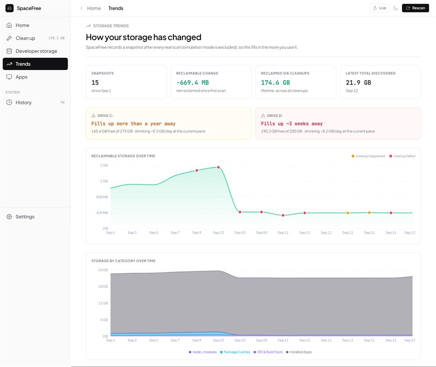The image size is (436, 367).
Task: Click the back chevron in breadcrumb
Action: tap(81, 8)
